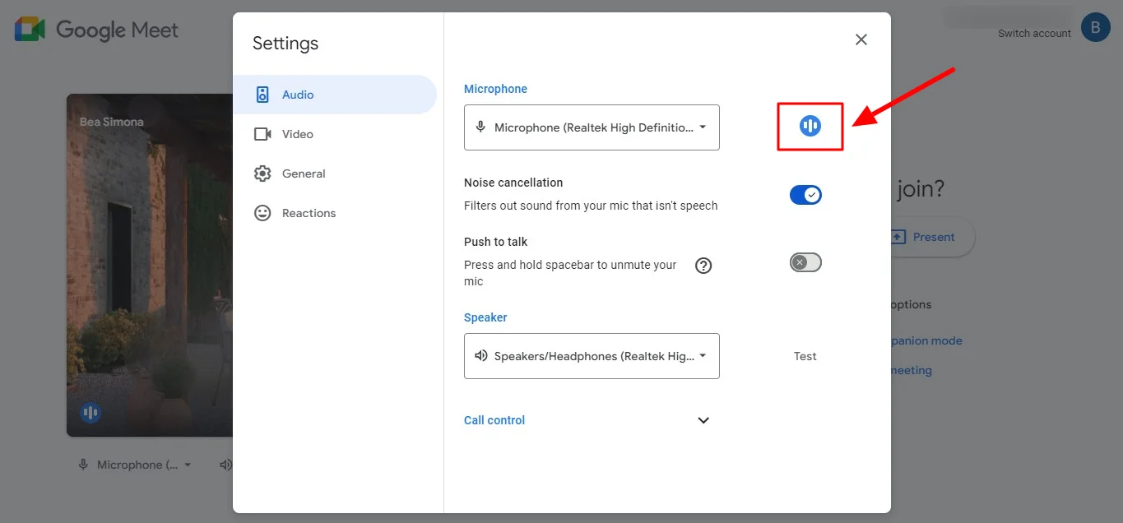Turn off Noise cancellation switch

coord(805,195)
